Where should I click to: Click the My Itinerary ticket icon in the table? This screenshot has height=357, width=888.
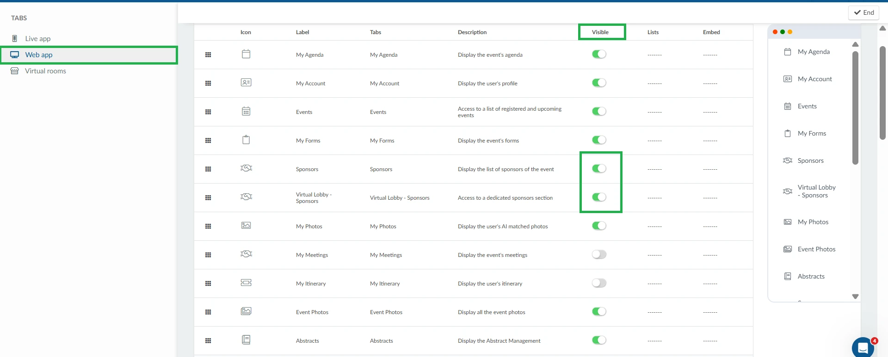tap(246, 283)
